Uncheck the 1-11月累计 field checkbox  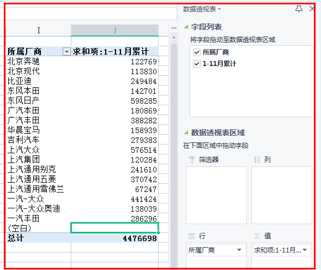tap(197, 64)
